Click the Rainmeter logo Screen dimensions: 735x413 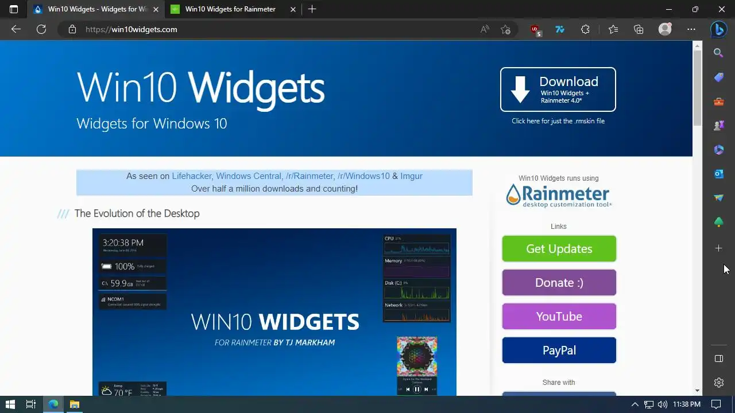click(559, 196)
